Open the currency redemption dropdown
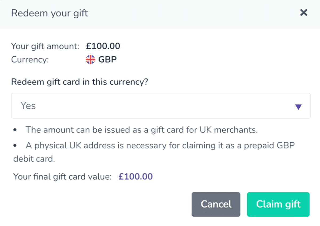320x226 pixels. click(160, 106)
